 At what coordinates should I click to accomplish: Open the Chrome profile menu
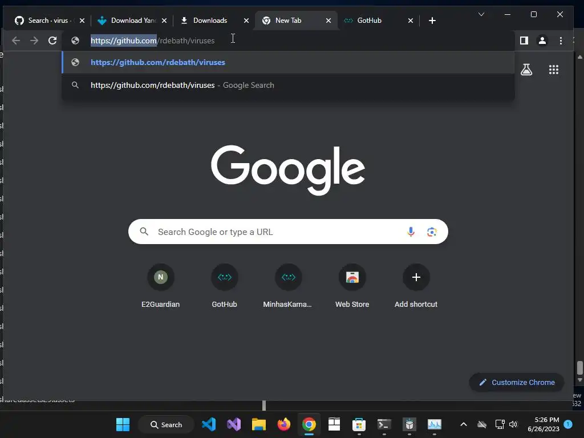point(542,40)
